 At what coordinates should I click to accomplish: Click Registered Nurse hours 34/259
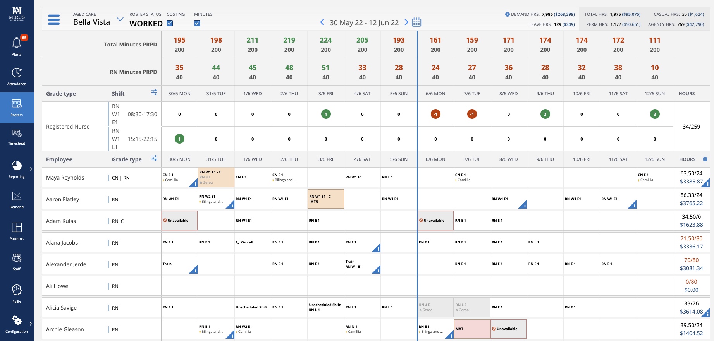(x=691, y=127)
